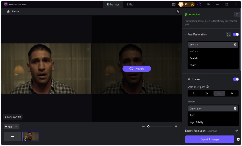242x146 pixels.
Task: Open the Add button dropdown arrow
Action: click(x=16, y=127)
